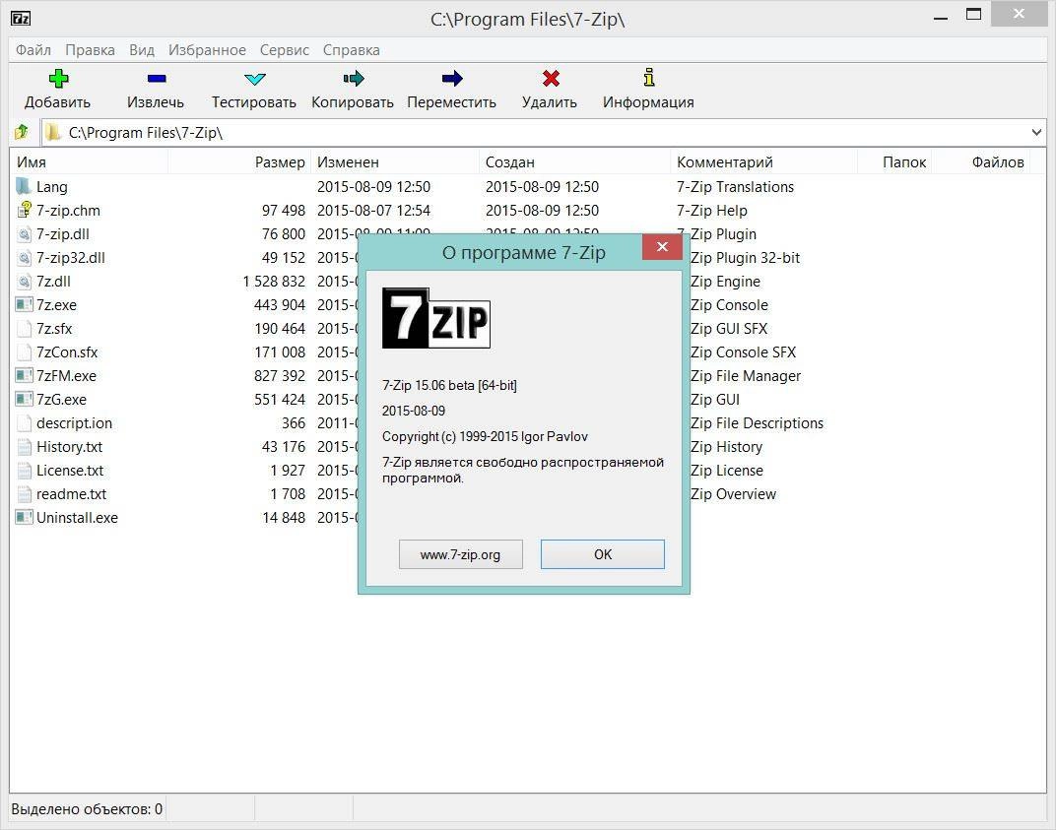The image size is (1056, 830).
Task: Sort by the Имя column header
Action: (x=89, y=162)
